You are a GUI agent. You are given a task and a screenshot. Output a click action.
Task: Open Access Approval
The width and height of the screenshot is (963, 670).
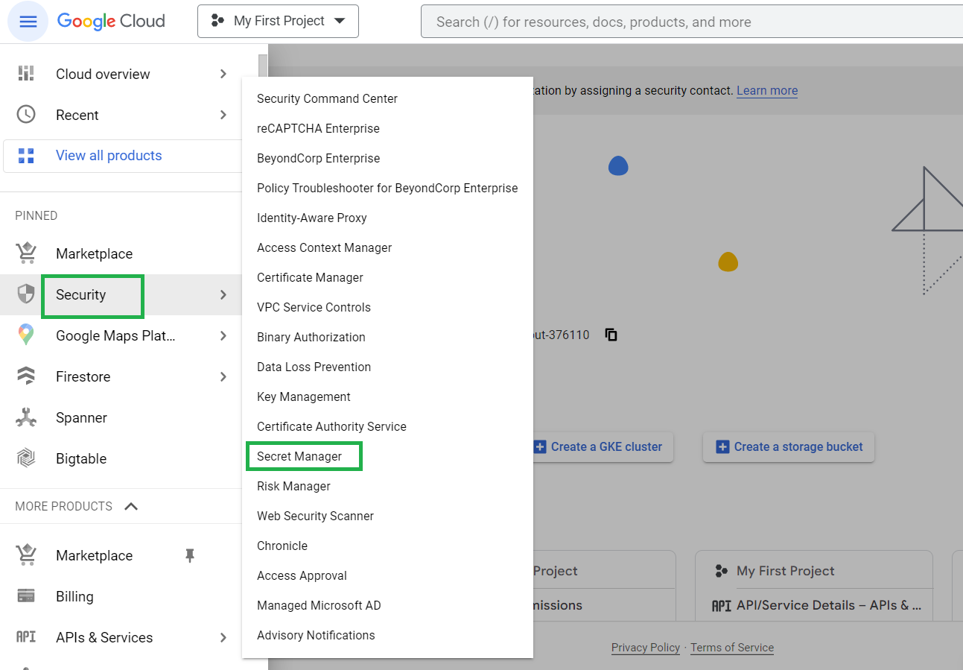(x=302, y=575)
